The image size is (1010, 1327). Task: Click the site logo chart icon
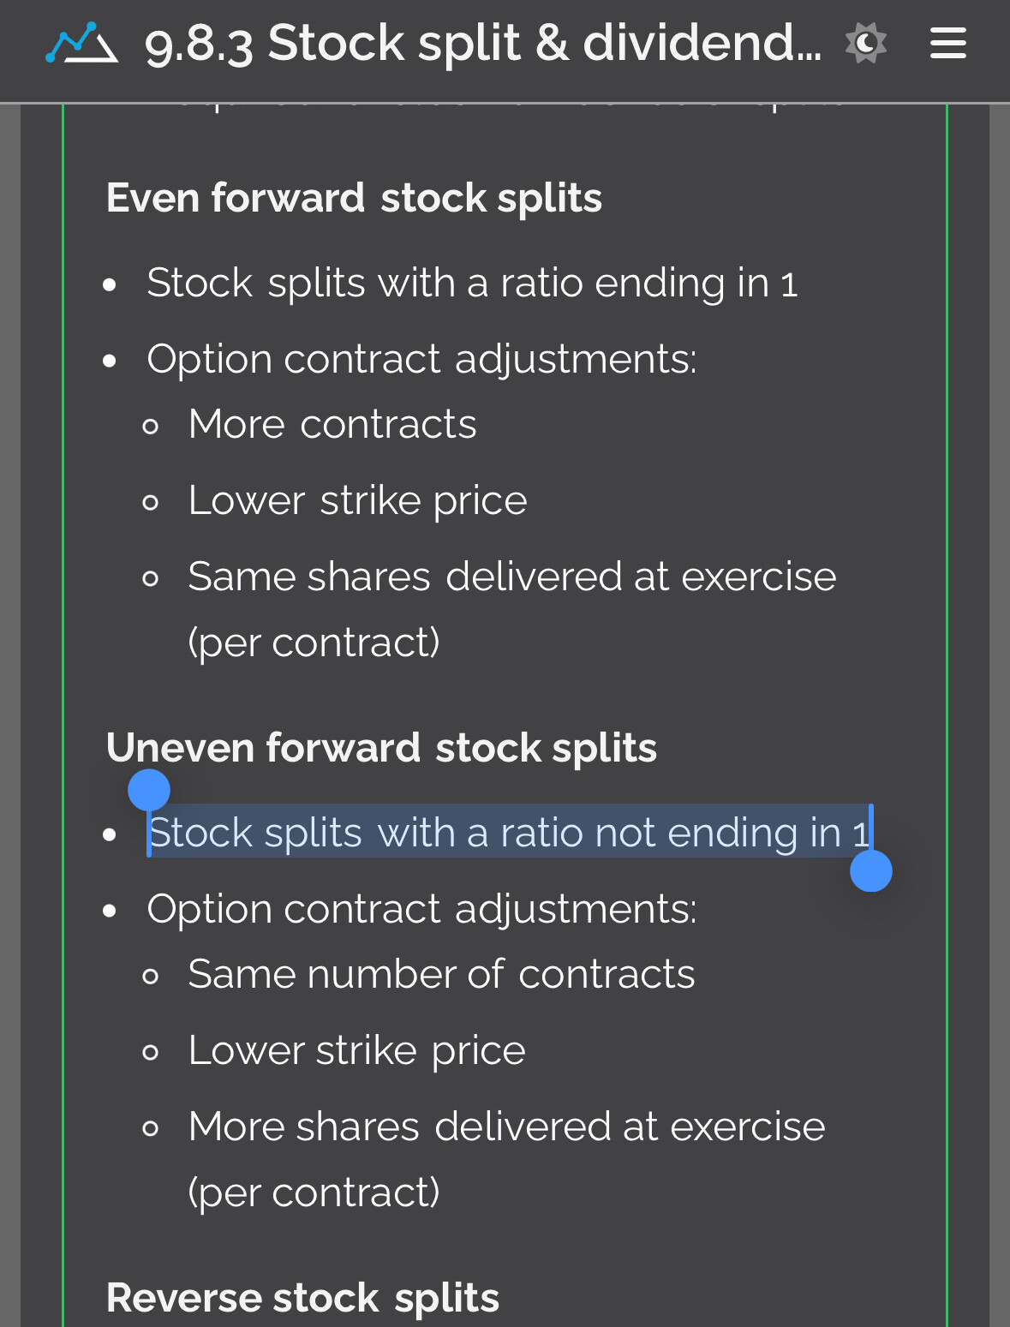pyautogui.click(x=81, y=44)
